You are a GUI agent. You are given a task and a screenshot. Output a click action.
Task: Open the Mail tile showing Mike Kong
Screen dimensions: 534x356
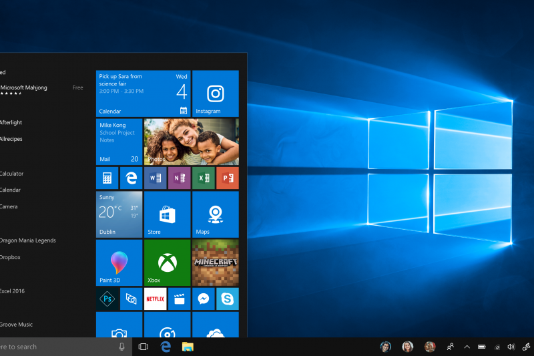(x=119, y=142)
